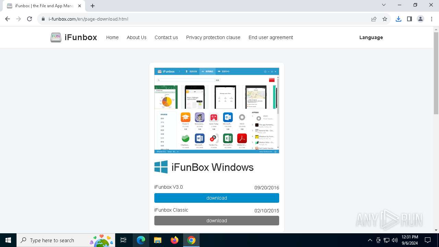Show hidden system tray icons

pos(370,240)
